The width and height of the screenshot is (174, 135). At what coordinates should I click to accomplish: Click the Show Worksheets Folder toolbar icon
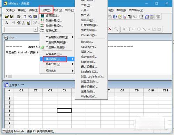pos(147,16)
